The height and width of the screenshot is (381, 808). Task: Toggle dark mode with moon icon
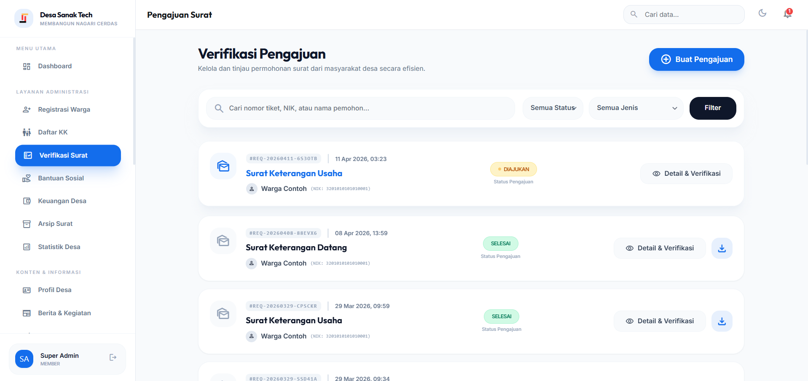[x=762, y=13]
